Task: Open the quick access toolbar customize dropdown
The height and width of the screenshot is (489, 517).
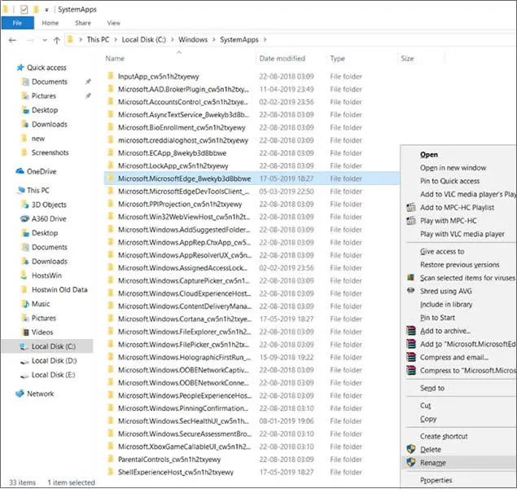Action: 47,10
